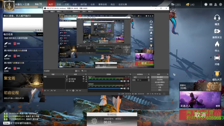This screenshot has width=224, height=126.
Task: Open the transition type dropdown in OBS
Action: (139, 77)
